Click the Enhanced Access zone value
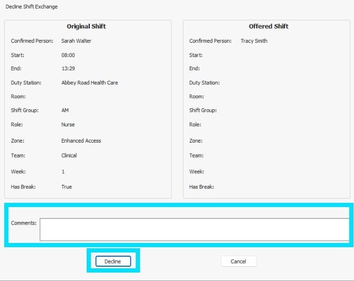The height and width of the screenshot is (281, 354). 81,141
